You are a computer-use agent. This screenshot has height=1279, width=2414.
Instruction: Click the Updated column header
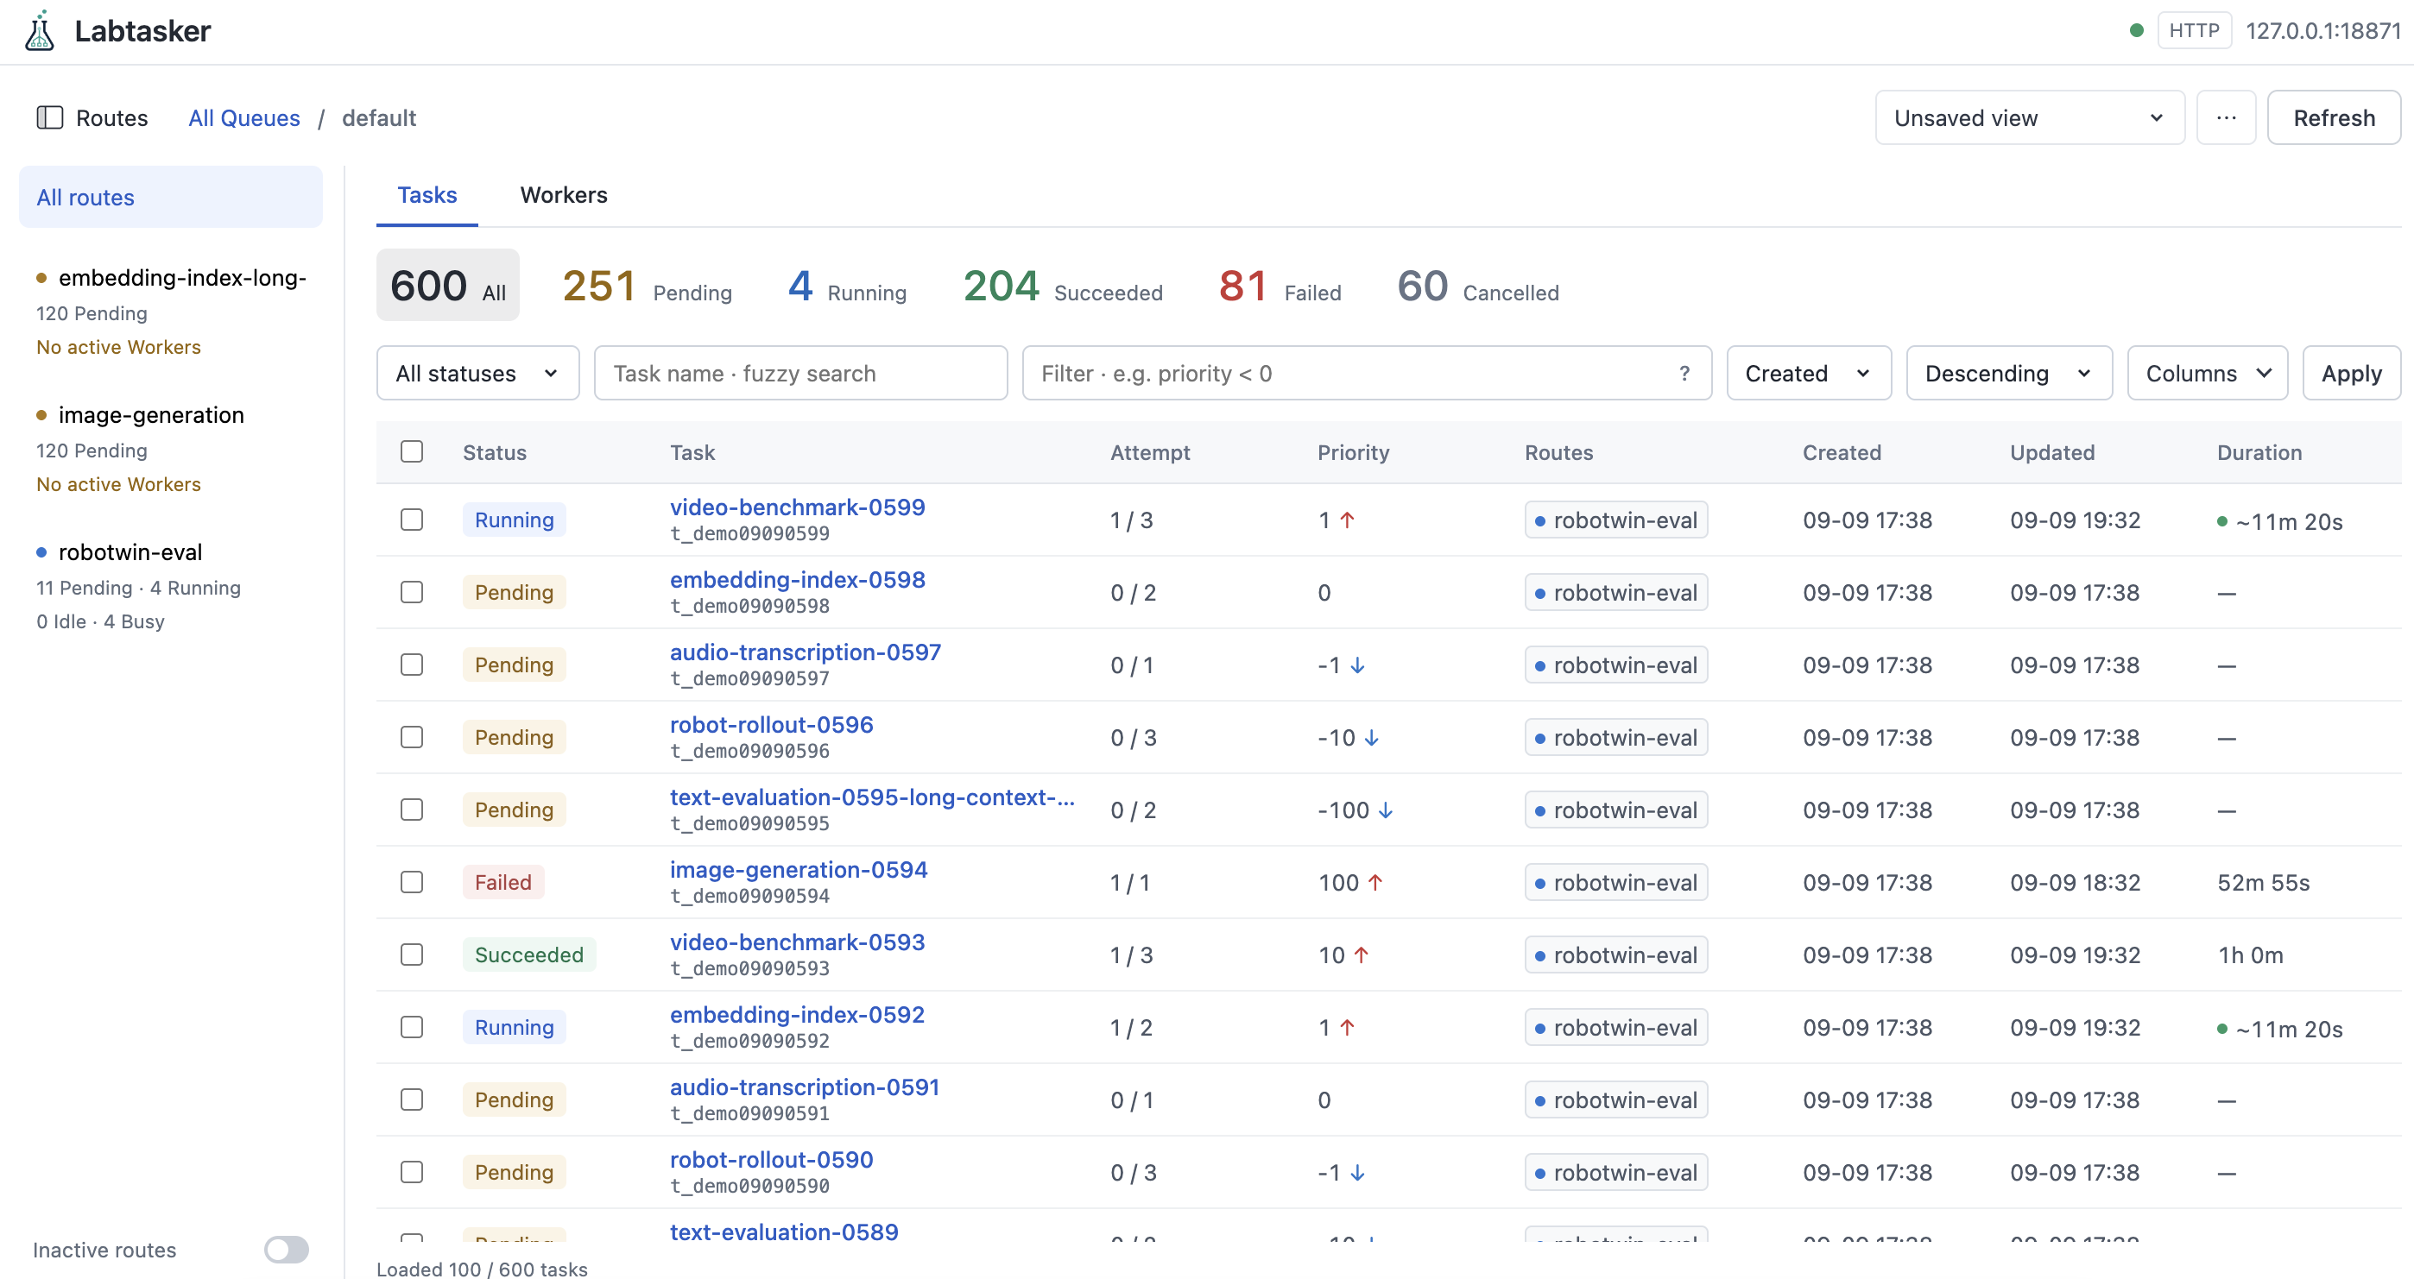[x=2052, y=452]
